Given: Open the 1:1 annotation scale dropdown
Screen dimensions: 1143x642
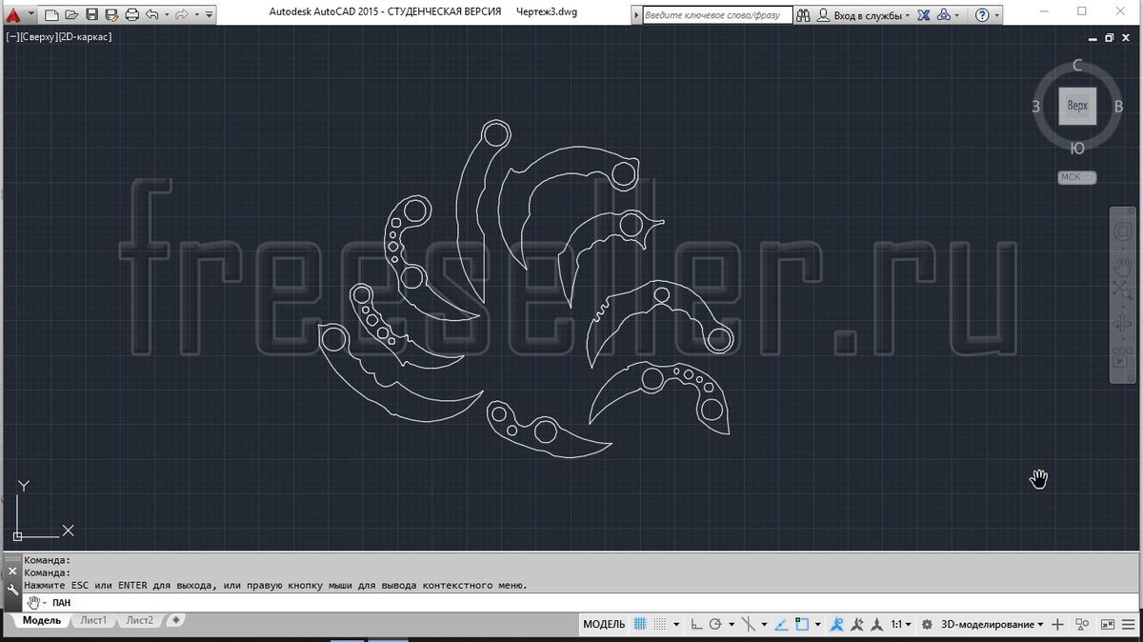Looking at the screenshot, I should click(900, 625).
